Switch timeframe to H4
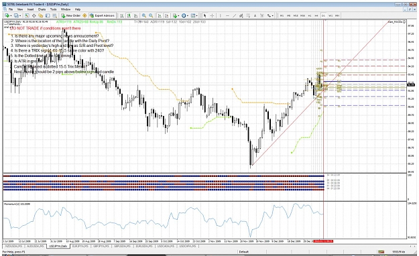Screen dimensions: 419x256 point(316,15)
